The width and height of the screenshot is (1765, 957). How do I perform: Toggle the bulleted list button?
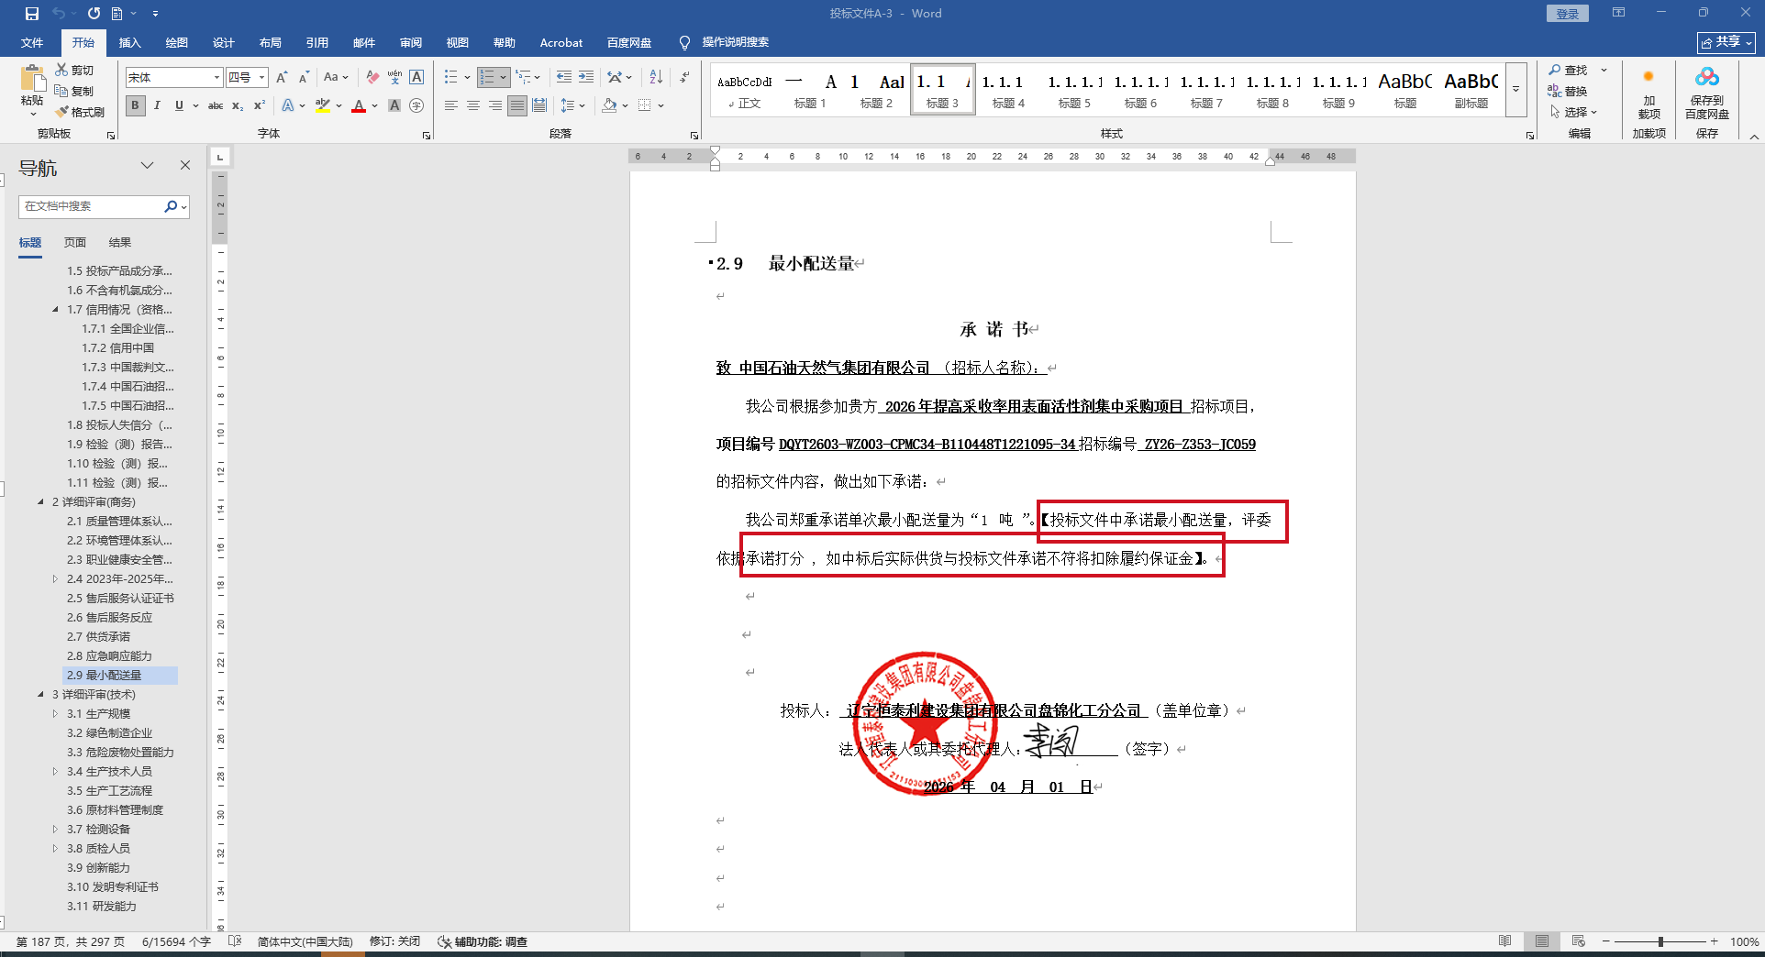pyautogui.click(x=450, y=77)
